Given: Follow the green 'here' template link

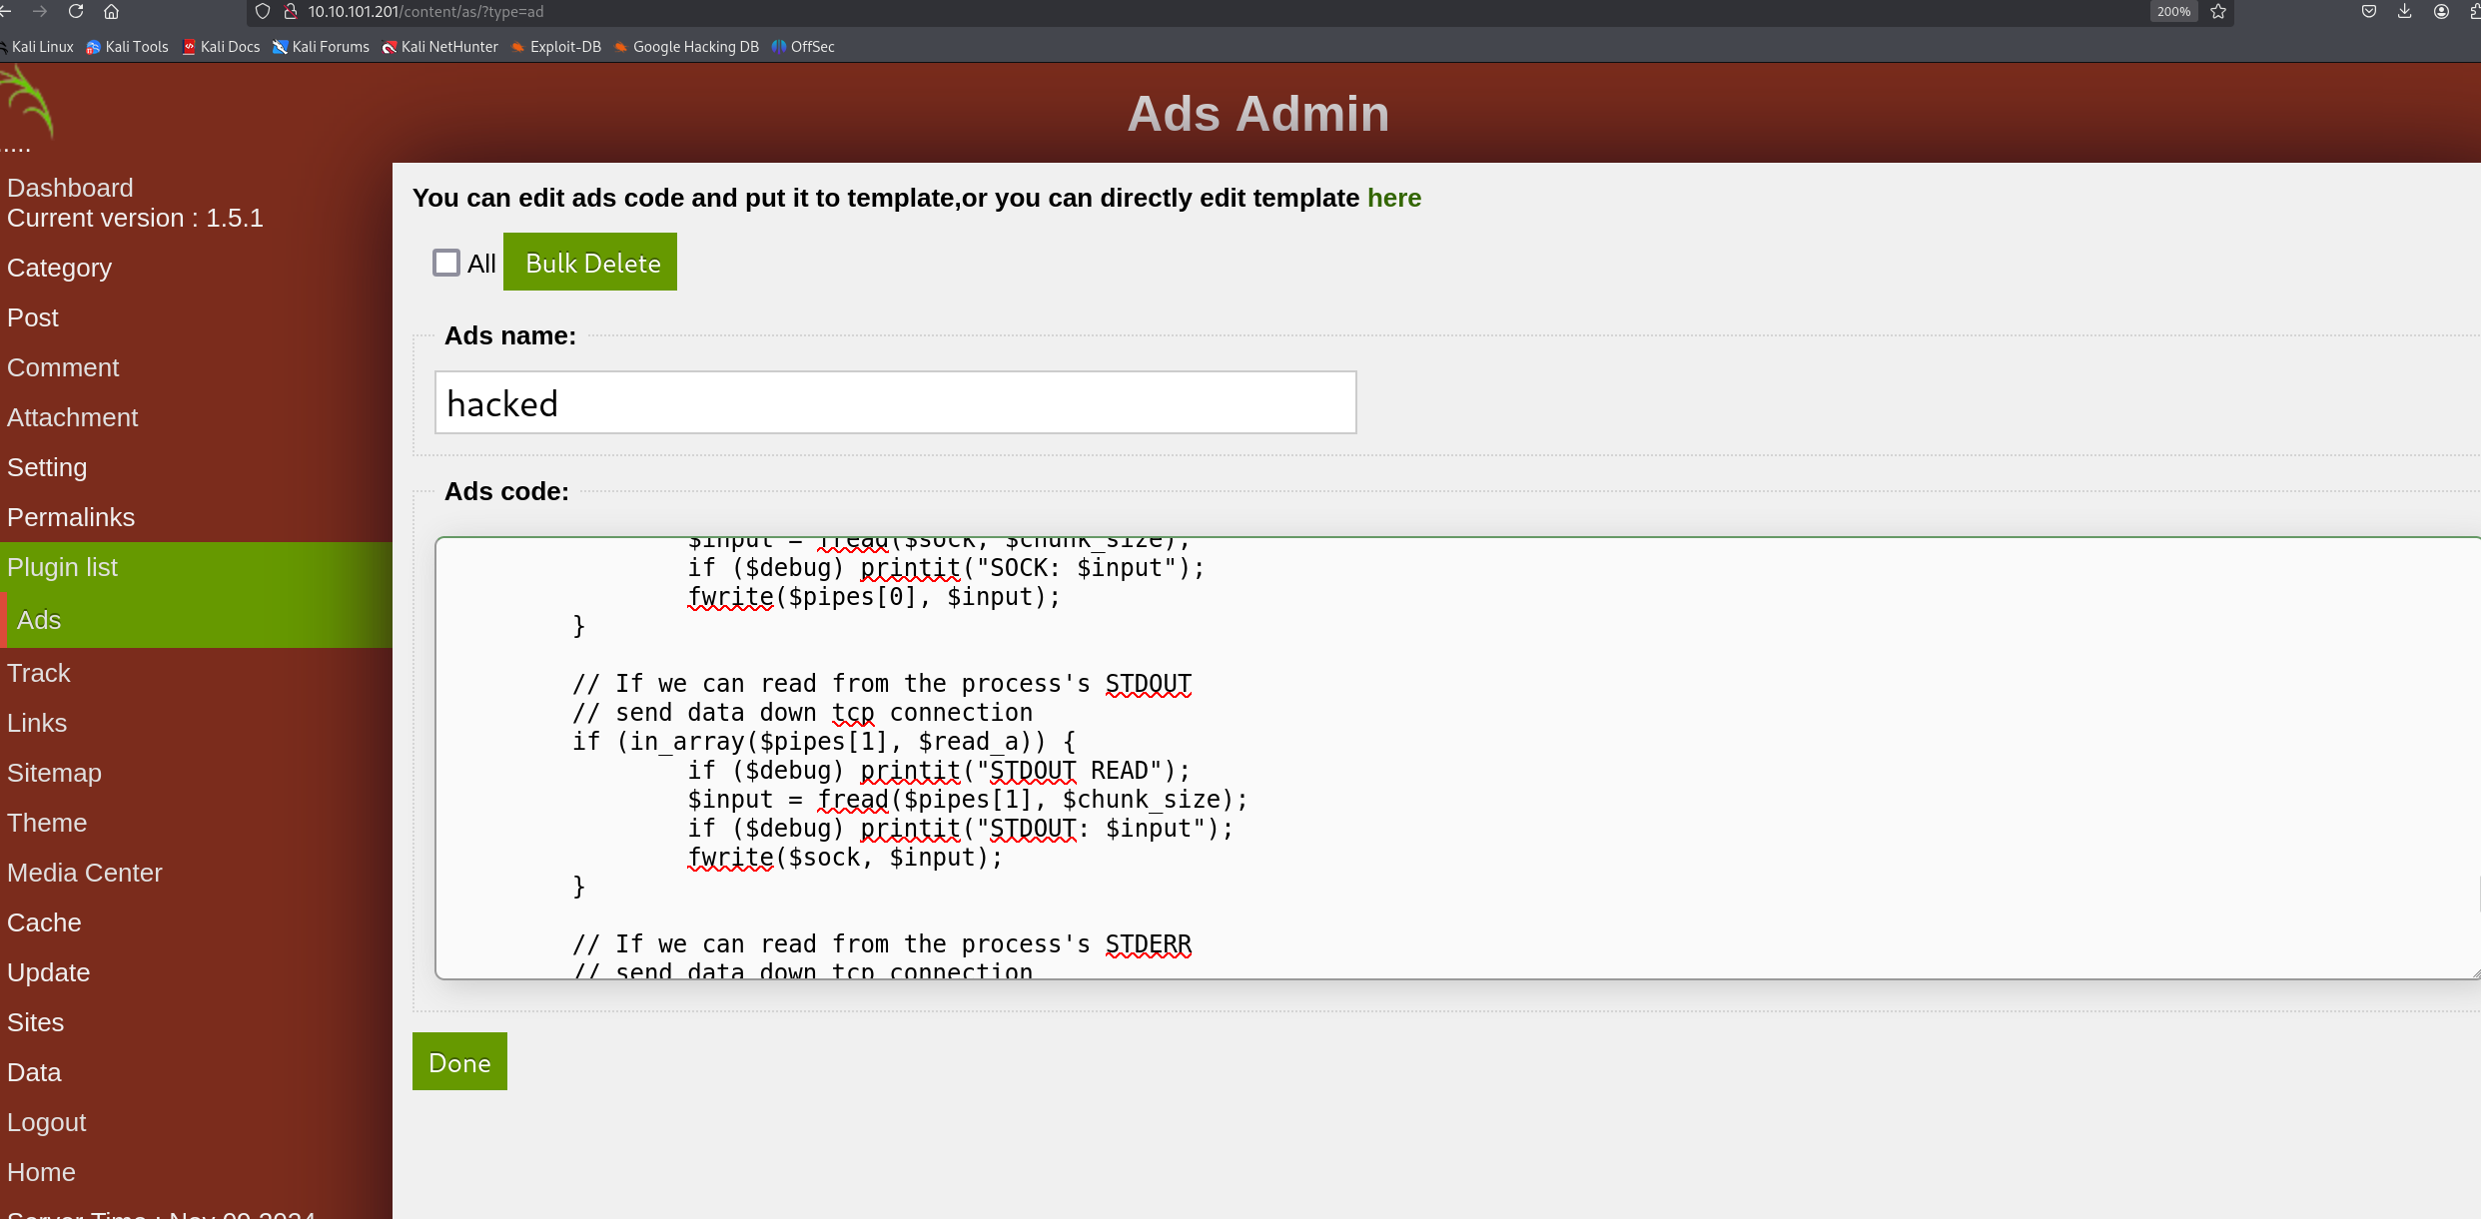Looking at the screenshot, I should click(1393, 198).
